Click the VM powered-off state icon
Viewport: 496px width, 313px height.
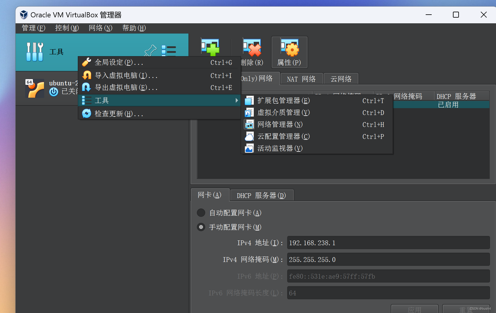54,92
